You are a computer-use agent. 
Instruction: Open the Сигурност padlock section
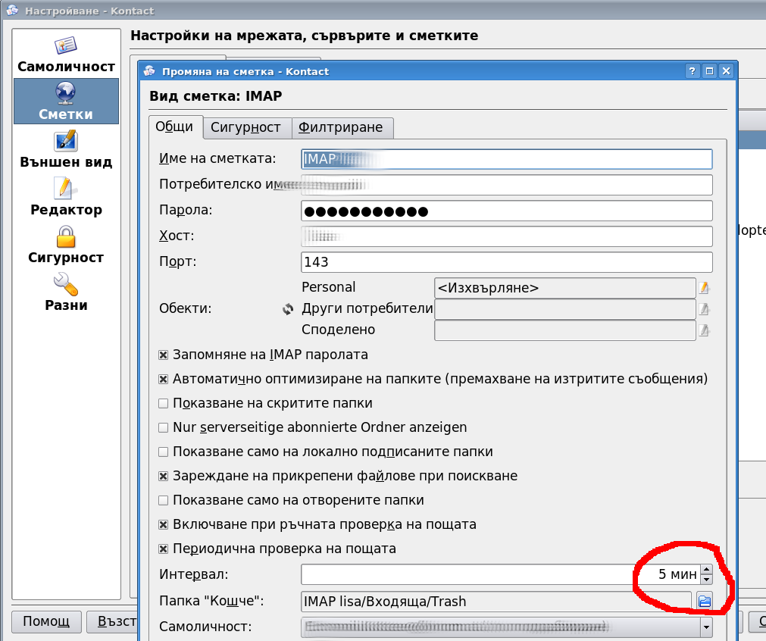click(66, 245)
